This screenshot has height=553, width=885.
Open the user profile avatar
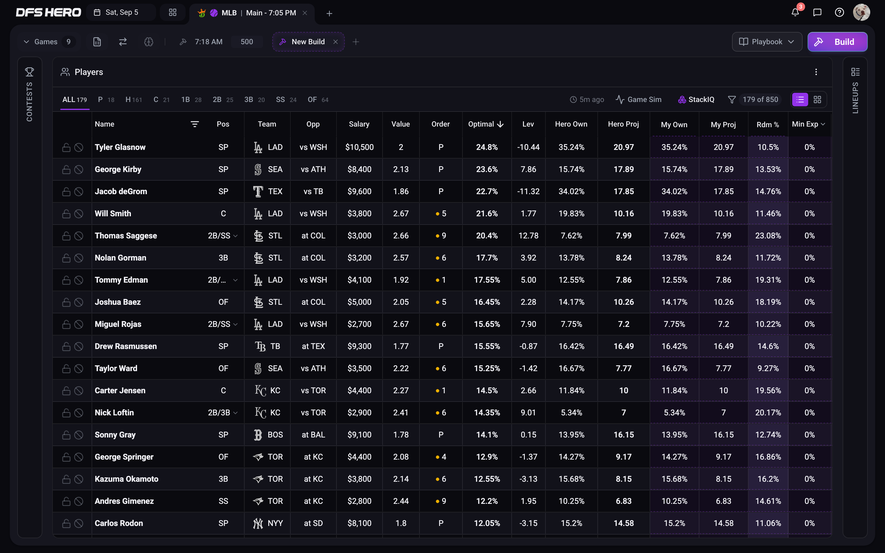point(861,12)
